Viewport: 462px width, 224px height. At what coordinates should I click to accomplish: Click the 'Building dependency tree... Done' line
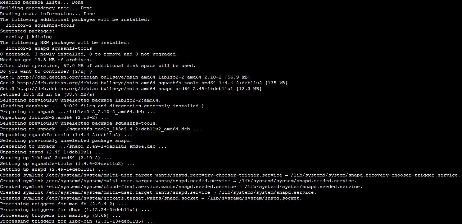(x=46, y=8)
